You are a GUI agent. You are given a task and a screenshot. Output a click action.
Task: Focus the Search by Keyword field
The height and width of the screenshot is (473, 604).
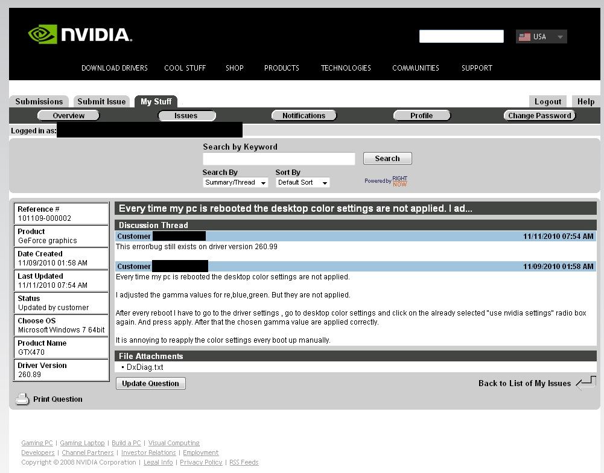coord(279,159)
